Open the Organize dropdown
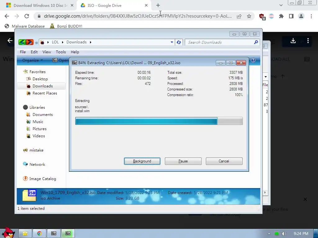The width and height of the screenshot is (318, 238). pyautogui.click(x=32, y=60)
